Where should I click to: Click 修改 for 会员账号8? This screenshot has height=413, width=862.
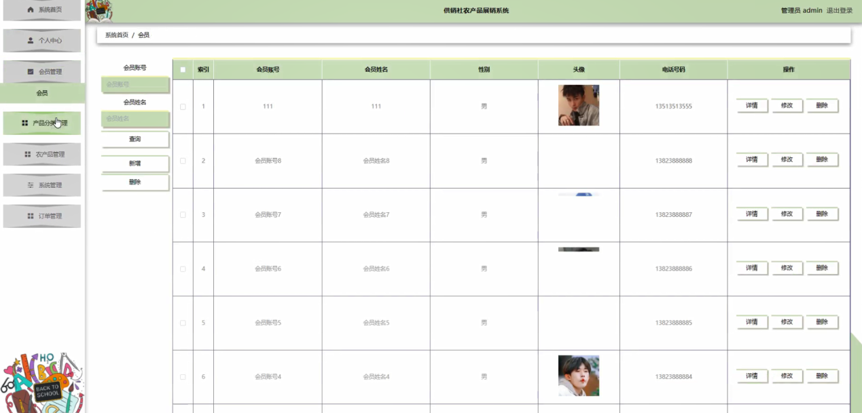click(787, 159)
